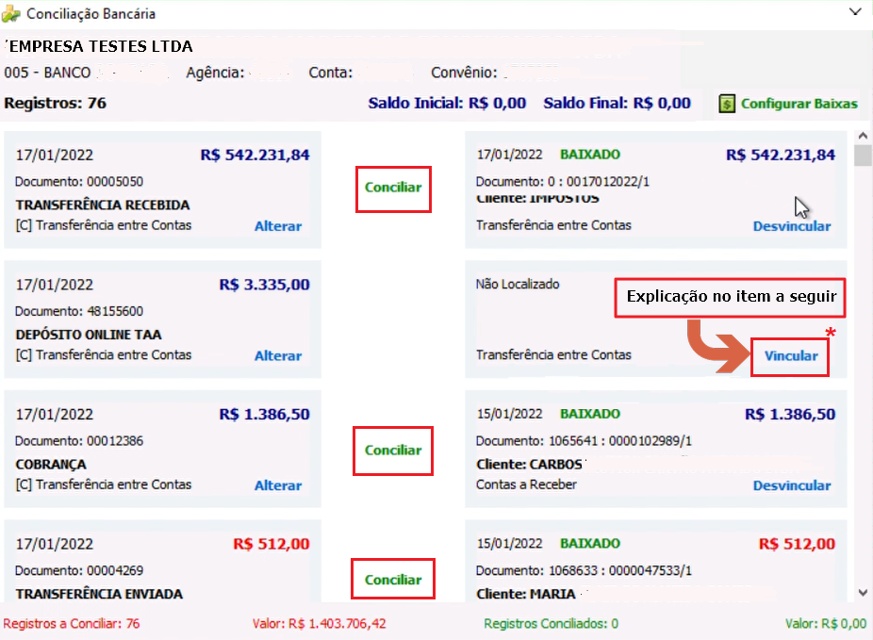The height and width of the screenshot is (640, 873).
Task: Click 'Conta:' label
Action: click(331, 73)
